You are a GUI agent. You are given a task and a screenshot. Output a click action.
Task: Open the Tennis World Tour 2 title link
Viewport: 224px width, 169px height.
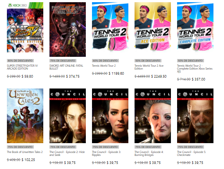(104, 66)
